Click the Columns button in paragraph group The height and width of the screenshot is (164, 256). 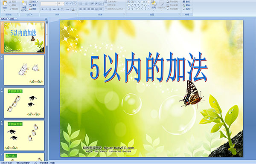tap(101, 9)
